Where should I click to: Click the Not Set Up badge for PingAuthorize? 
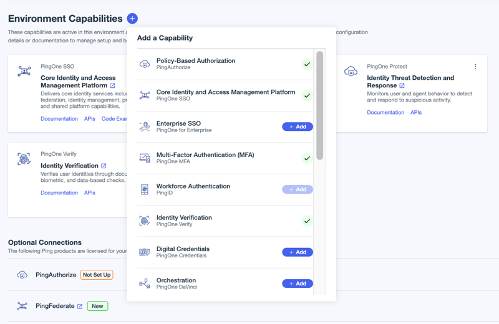(x=97, y=275)
